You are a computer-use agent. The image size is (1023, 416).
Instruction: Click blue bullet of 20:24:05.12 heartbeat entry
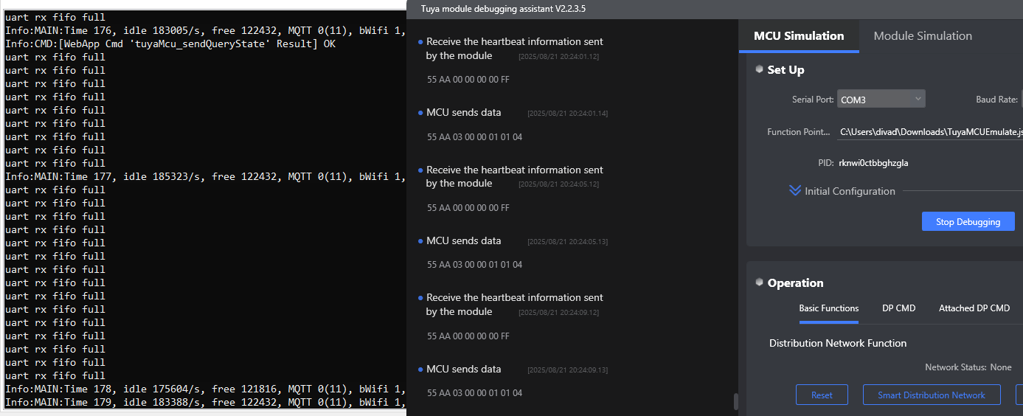coord(420,170)
